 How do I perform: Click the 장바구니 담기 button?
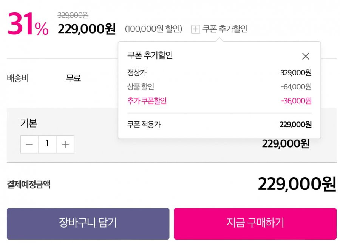click(88, 224)
